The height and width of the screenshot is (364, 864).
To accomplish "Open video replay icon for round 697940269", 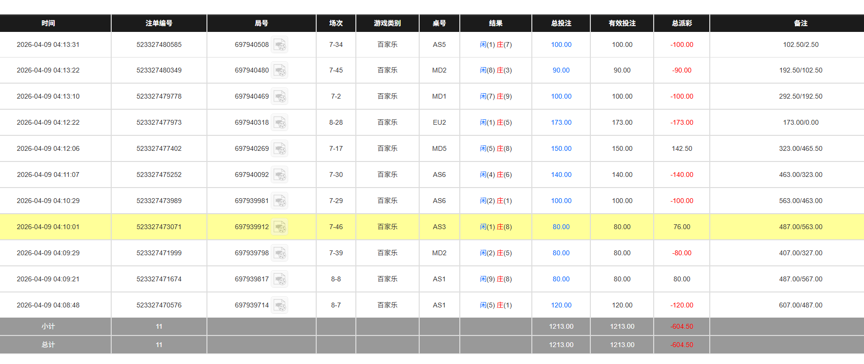I will 279,149.
